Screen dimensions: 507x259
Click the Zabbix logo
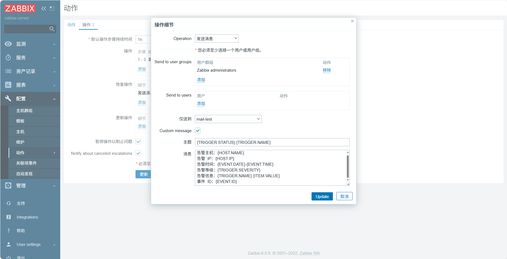pyautogui.click(x=20, y=8)
